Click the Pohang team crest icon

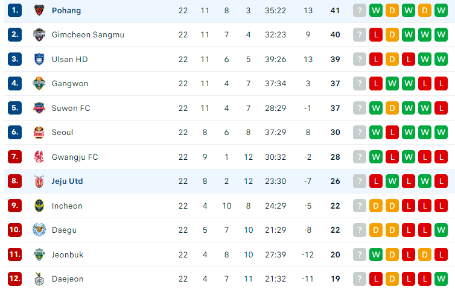pyautogui.click(x=39, y=10)
